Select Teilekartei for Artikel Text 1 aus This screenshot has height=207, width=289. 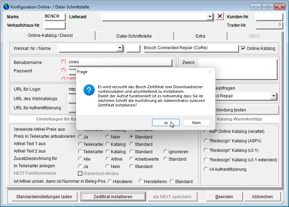(80, 144)
